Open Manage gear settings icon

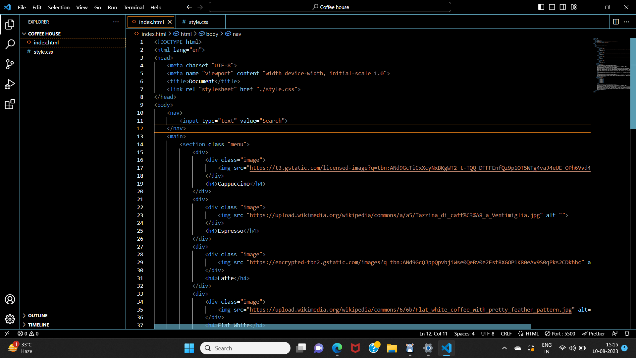tap(10, 319)
